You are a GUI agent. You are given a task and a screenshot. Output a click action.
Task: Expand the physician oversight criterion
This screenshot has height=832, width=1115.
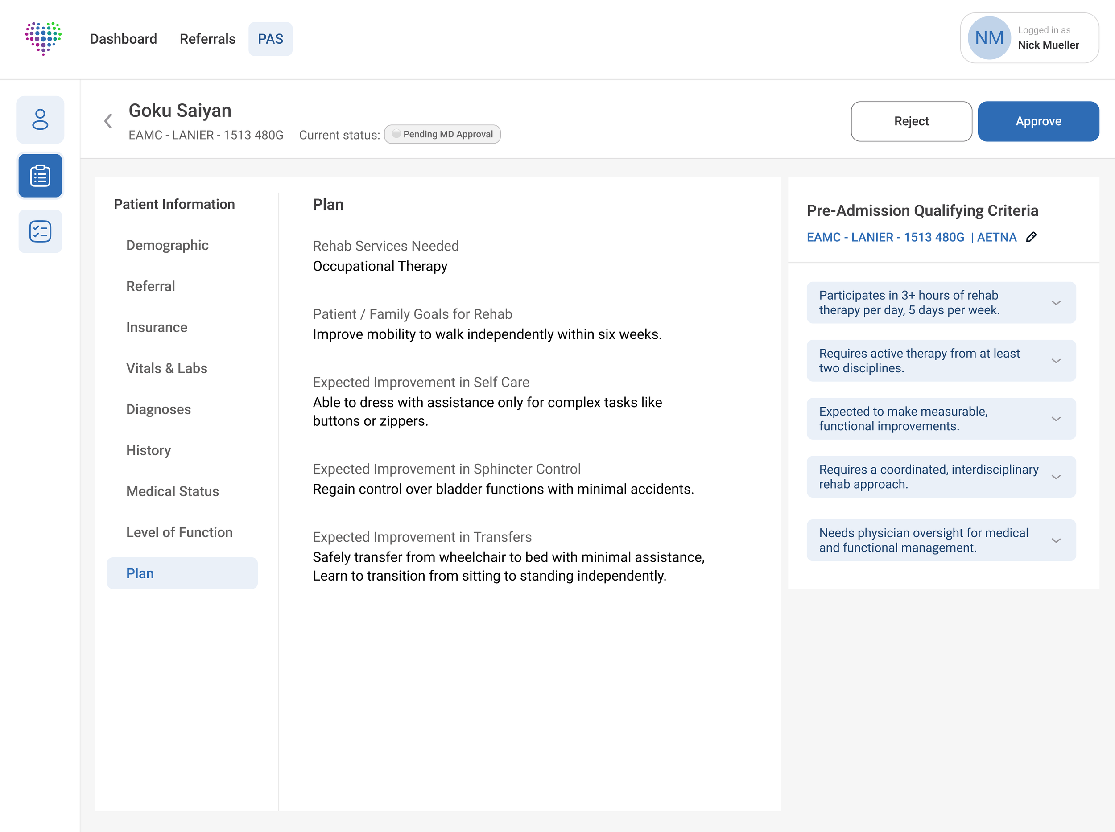(1056, 540)
